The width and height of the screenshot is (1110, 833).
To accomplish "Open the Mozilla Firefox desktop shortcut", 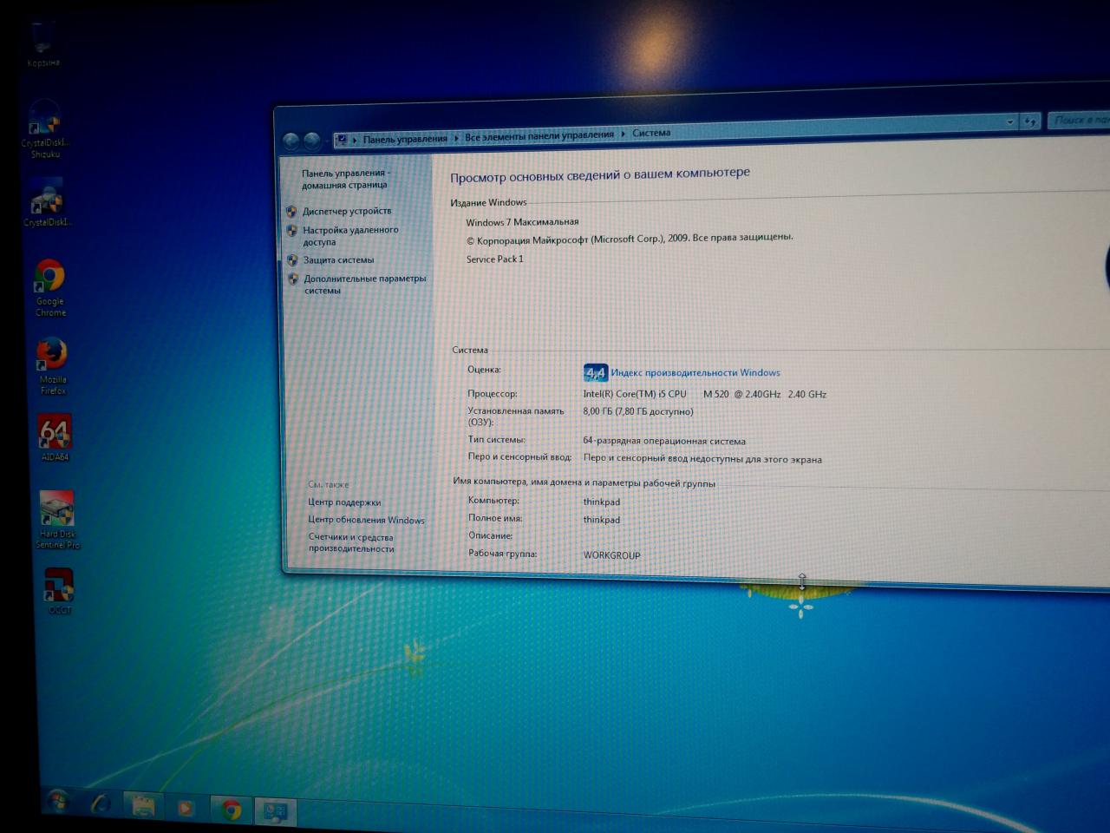I will (52, 356).
